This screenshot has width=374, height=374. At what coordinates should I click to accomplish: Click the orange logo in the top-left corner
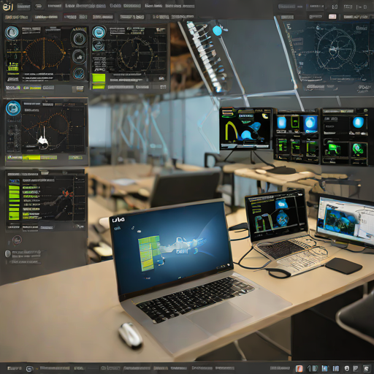(x=8, y=7)
